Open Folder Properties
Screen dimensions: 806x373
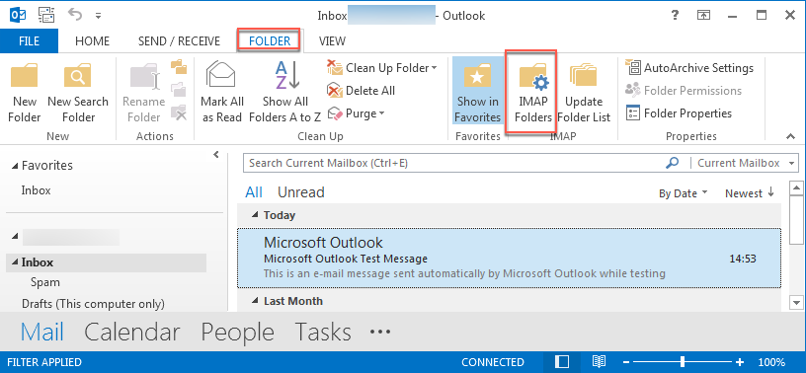pos(679,113)
